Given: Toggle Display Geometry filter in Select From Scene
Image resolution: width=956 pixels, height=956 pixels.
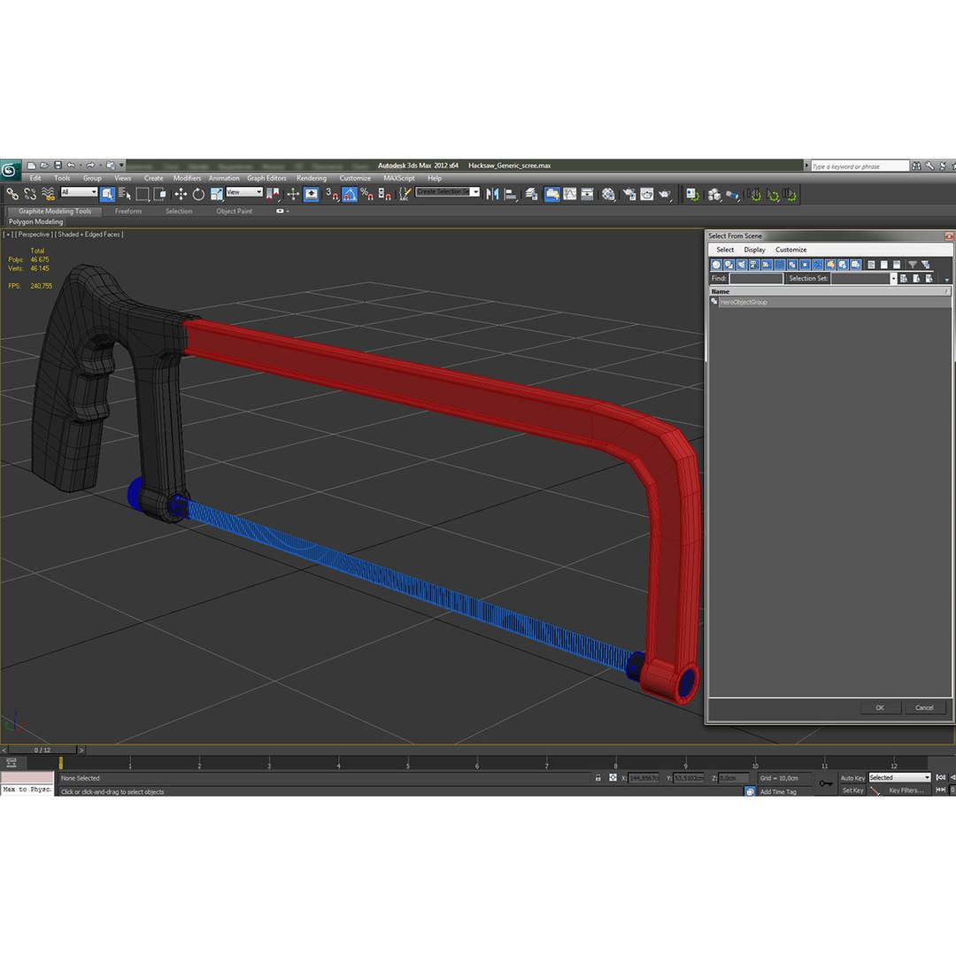Looking at the screenshot, I should click(x=716, y=265).
